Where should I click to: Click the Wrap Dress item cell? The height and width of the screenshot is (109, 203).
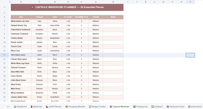[x=21, y=84]
